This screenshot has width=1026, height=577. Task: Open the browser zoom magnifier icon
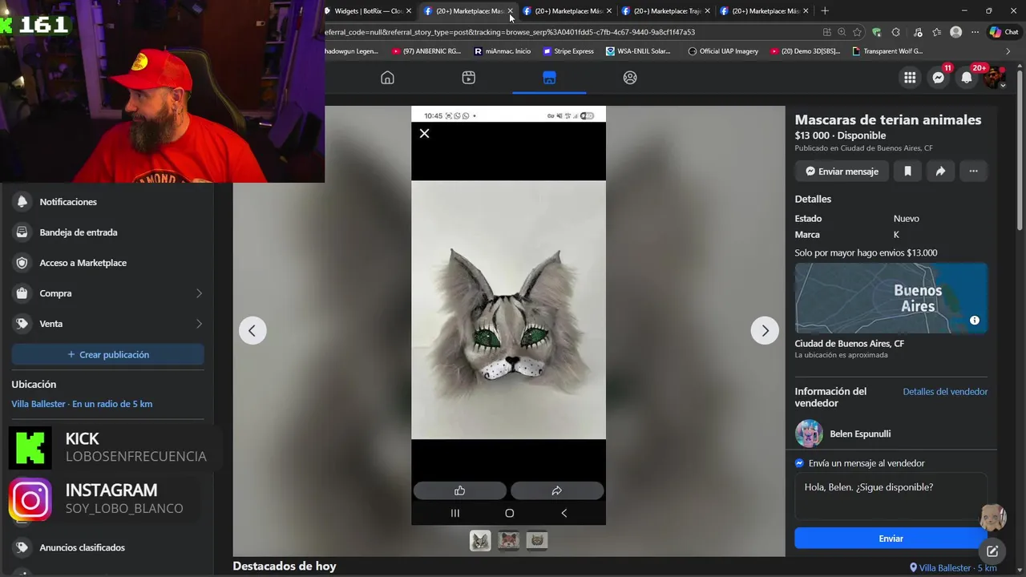(x=842, y=32)
